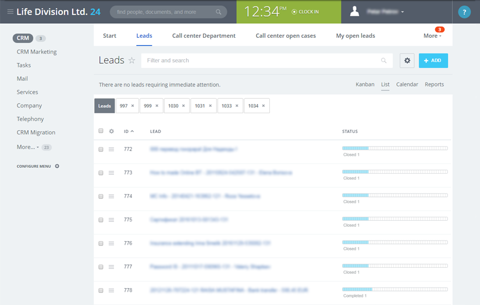Screen dimensions: 480x305
Task: Open the hamburger main menu icon
Action: [x=10, y=12]
